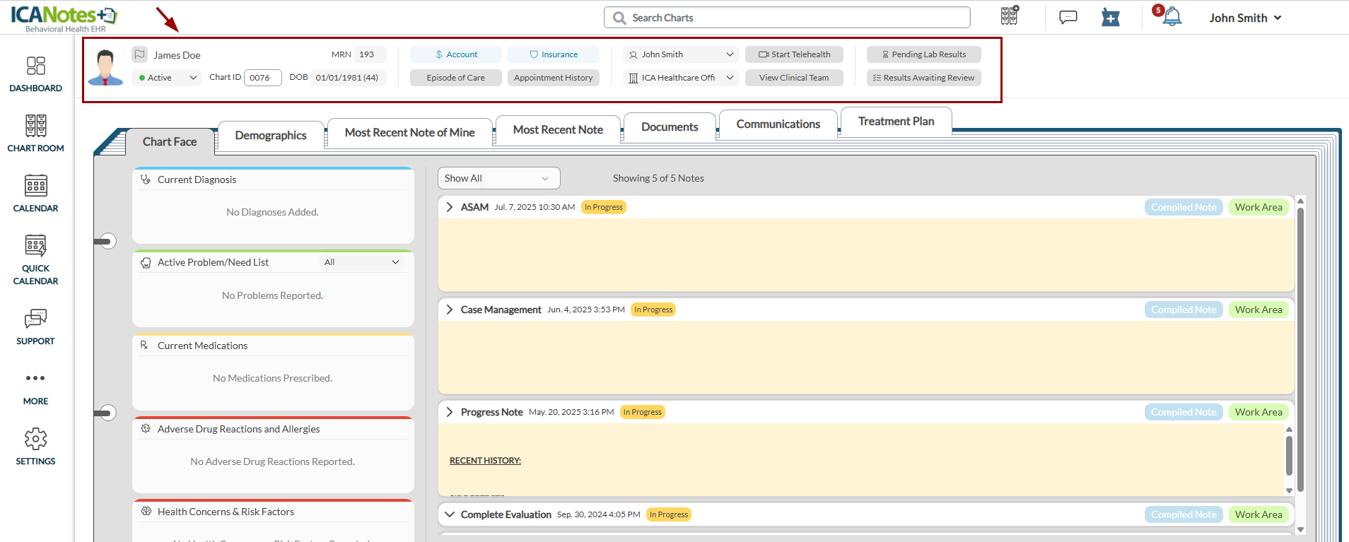This screenshot has height=542, width=1349.
Task: Click the chart room icon in top bar
Action: (x=1010, y=16)
